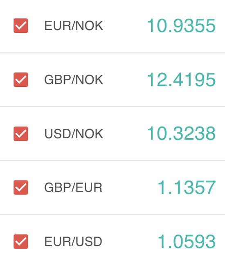Disable the GBP/EUR checkbox
Image resolution: width=225 pixels, height=266 pixels.
21,187
